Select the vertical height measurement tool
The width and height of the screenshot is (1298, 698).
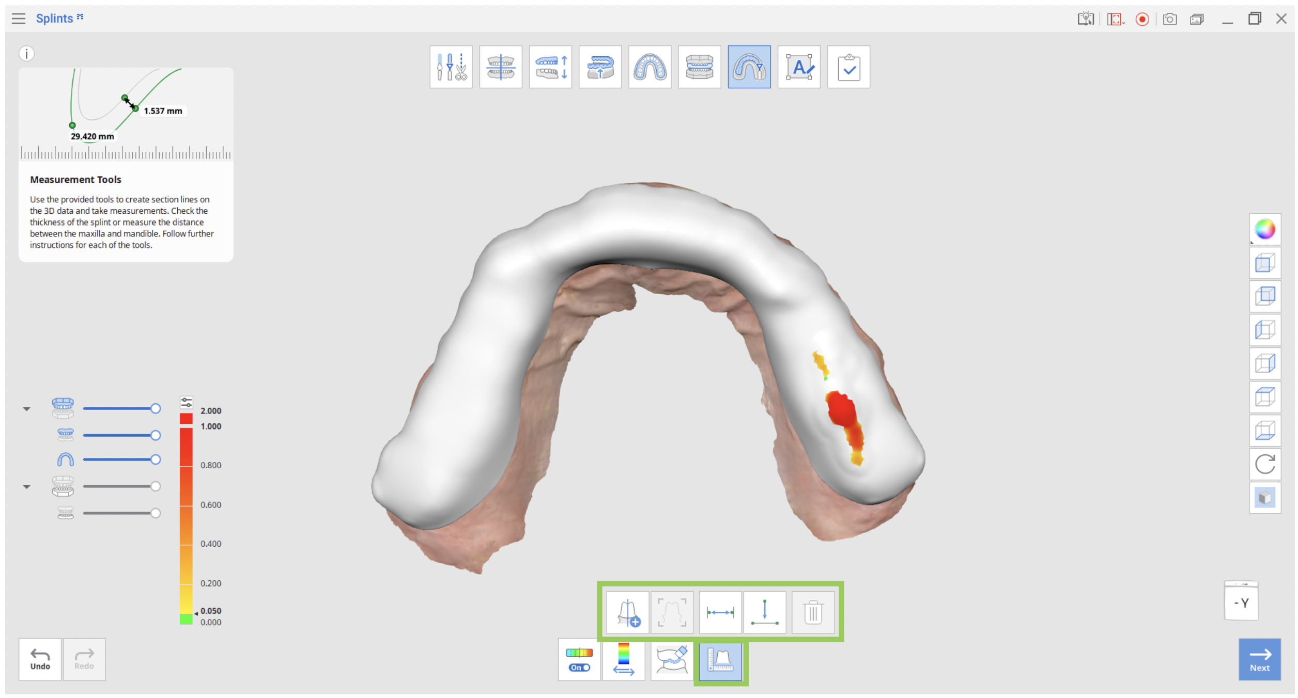pos(764,612)
